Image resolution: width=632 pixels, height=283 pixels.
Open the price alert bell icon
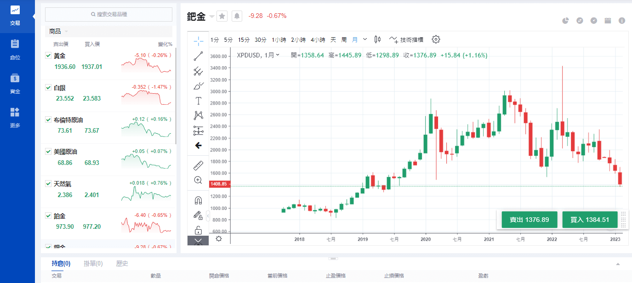click(x=237, y=16)
